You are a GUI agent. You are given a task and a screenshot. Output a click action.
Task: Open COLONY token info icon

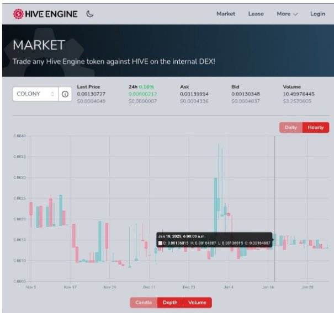(x=65, y=94)
